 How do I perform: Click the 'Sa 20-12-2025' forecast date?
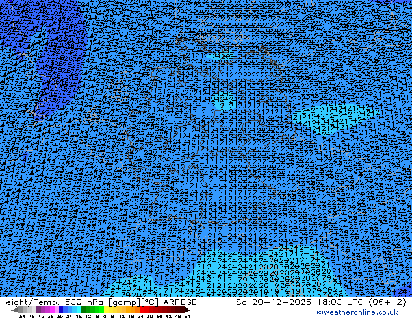(x=274, y=302)
